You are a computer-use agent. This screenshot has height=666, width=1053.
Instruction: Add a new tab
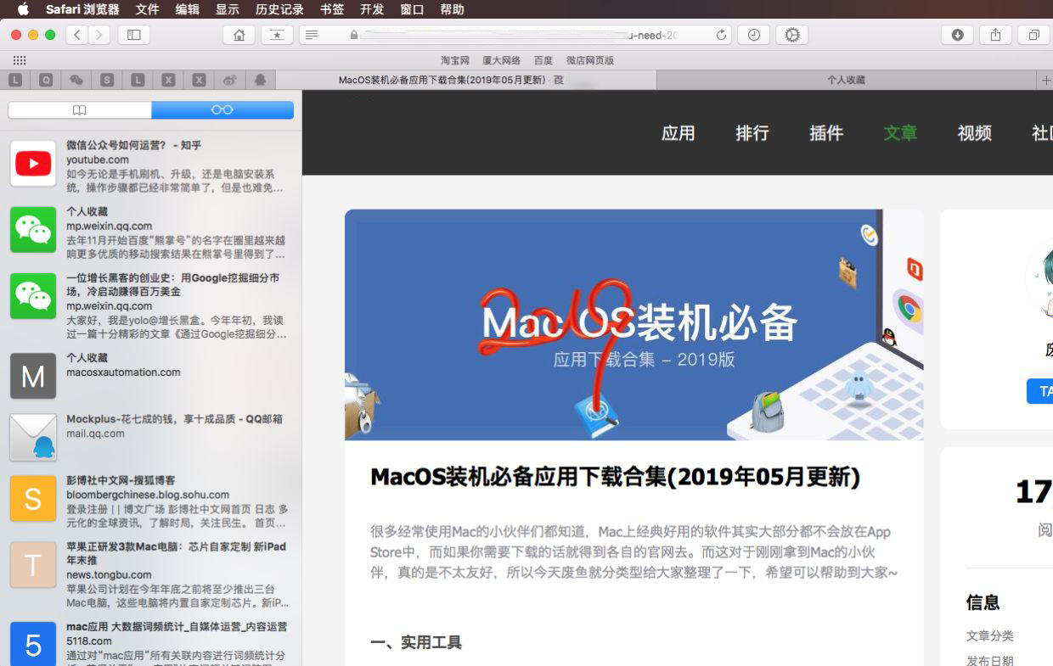(x=1045, y=80)
